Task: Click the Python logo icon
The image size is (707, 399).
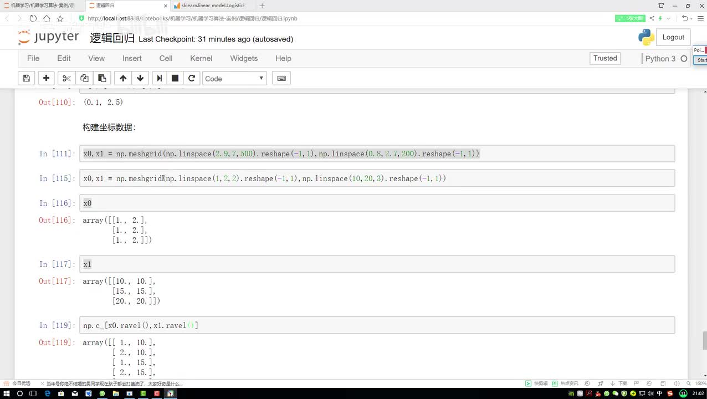Action: point(646,37)
